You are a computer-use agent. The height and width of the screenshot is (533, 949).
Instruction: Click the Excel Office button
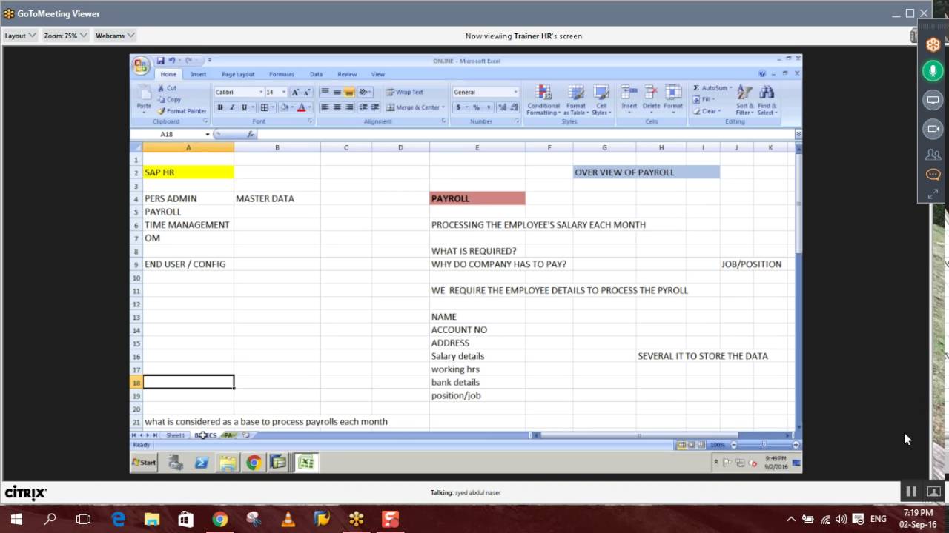click(141, 65)
